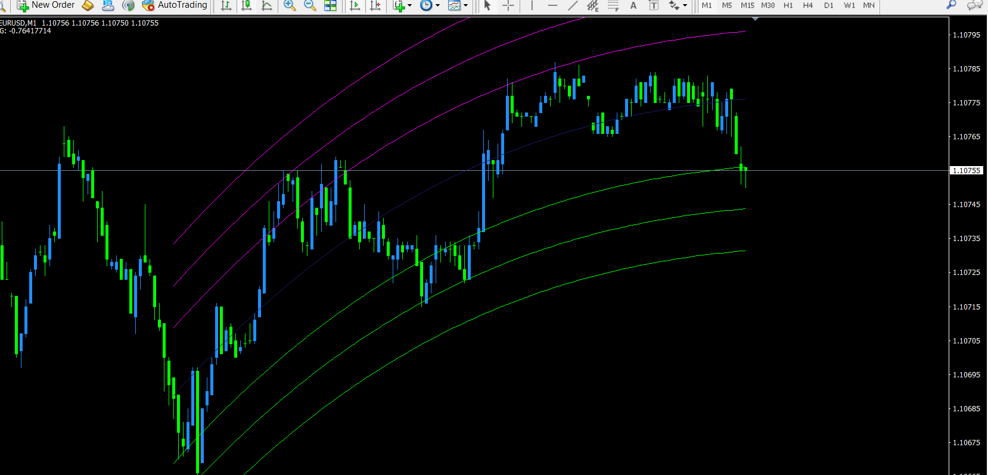Click the G: -0.76417714 indicator value
988x475 pixels.
click(26, 31)
